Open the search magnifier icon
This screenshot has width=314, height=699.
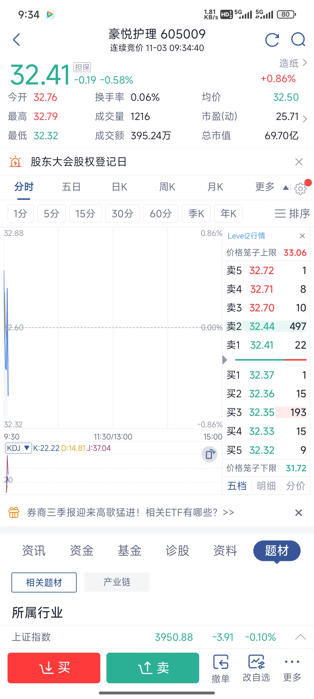pyautogui.click(x=298, y=40)
